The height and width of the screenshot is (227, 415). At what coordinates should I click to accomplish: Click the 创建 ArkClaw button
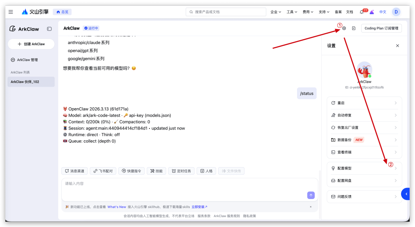(31, 44)
